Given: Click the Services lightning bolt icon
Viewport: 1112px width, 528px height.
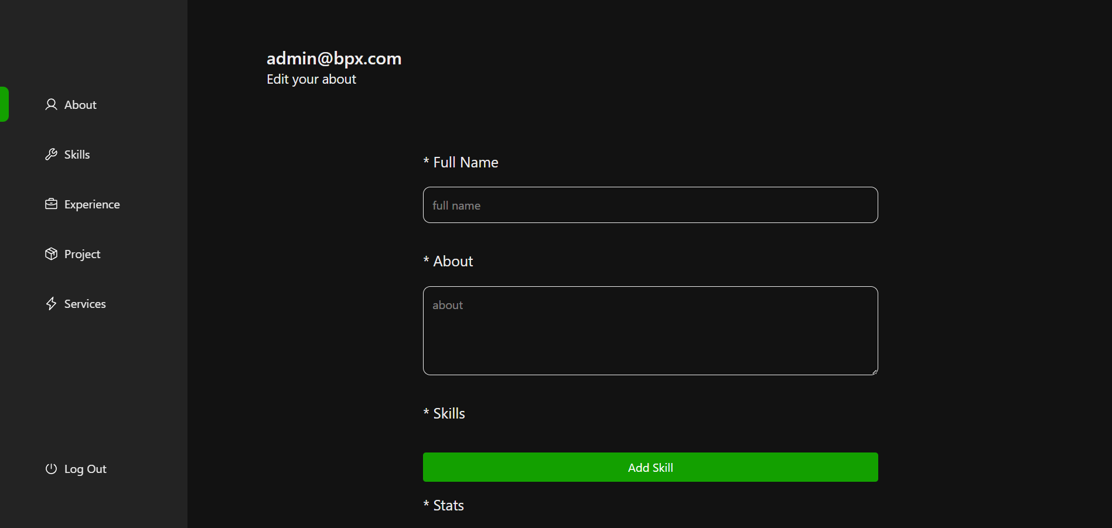Looking at the screenshot, I should coord(51,304).
